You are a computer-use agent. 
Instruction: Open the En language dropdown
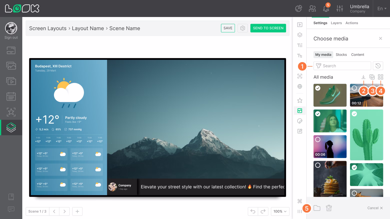click(x=382, y=8)
